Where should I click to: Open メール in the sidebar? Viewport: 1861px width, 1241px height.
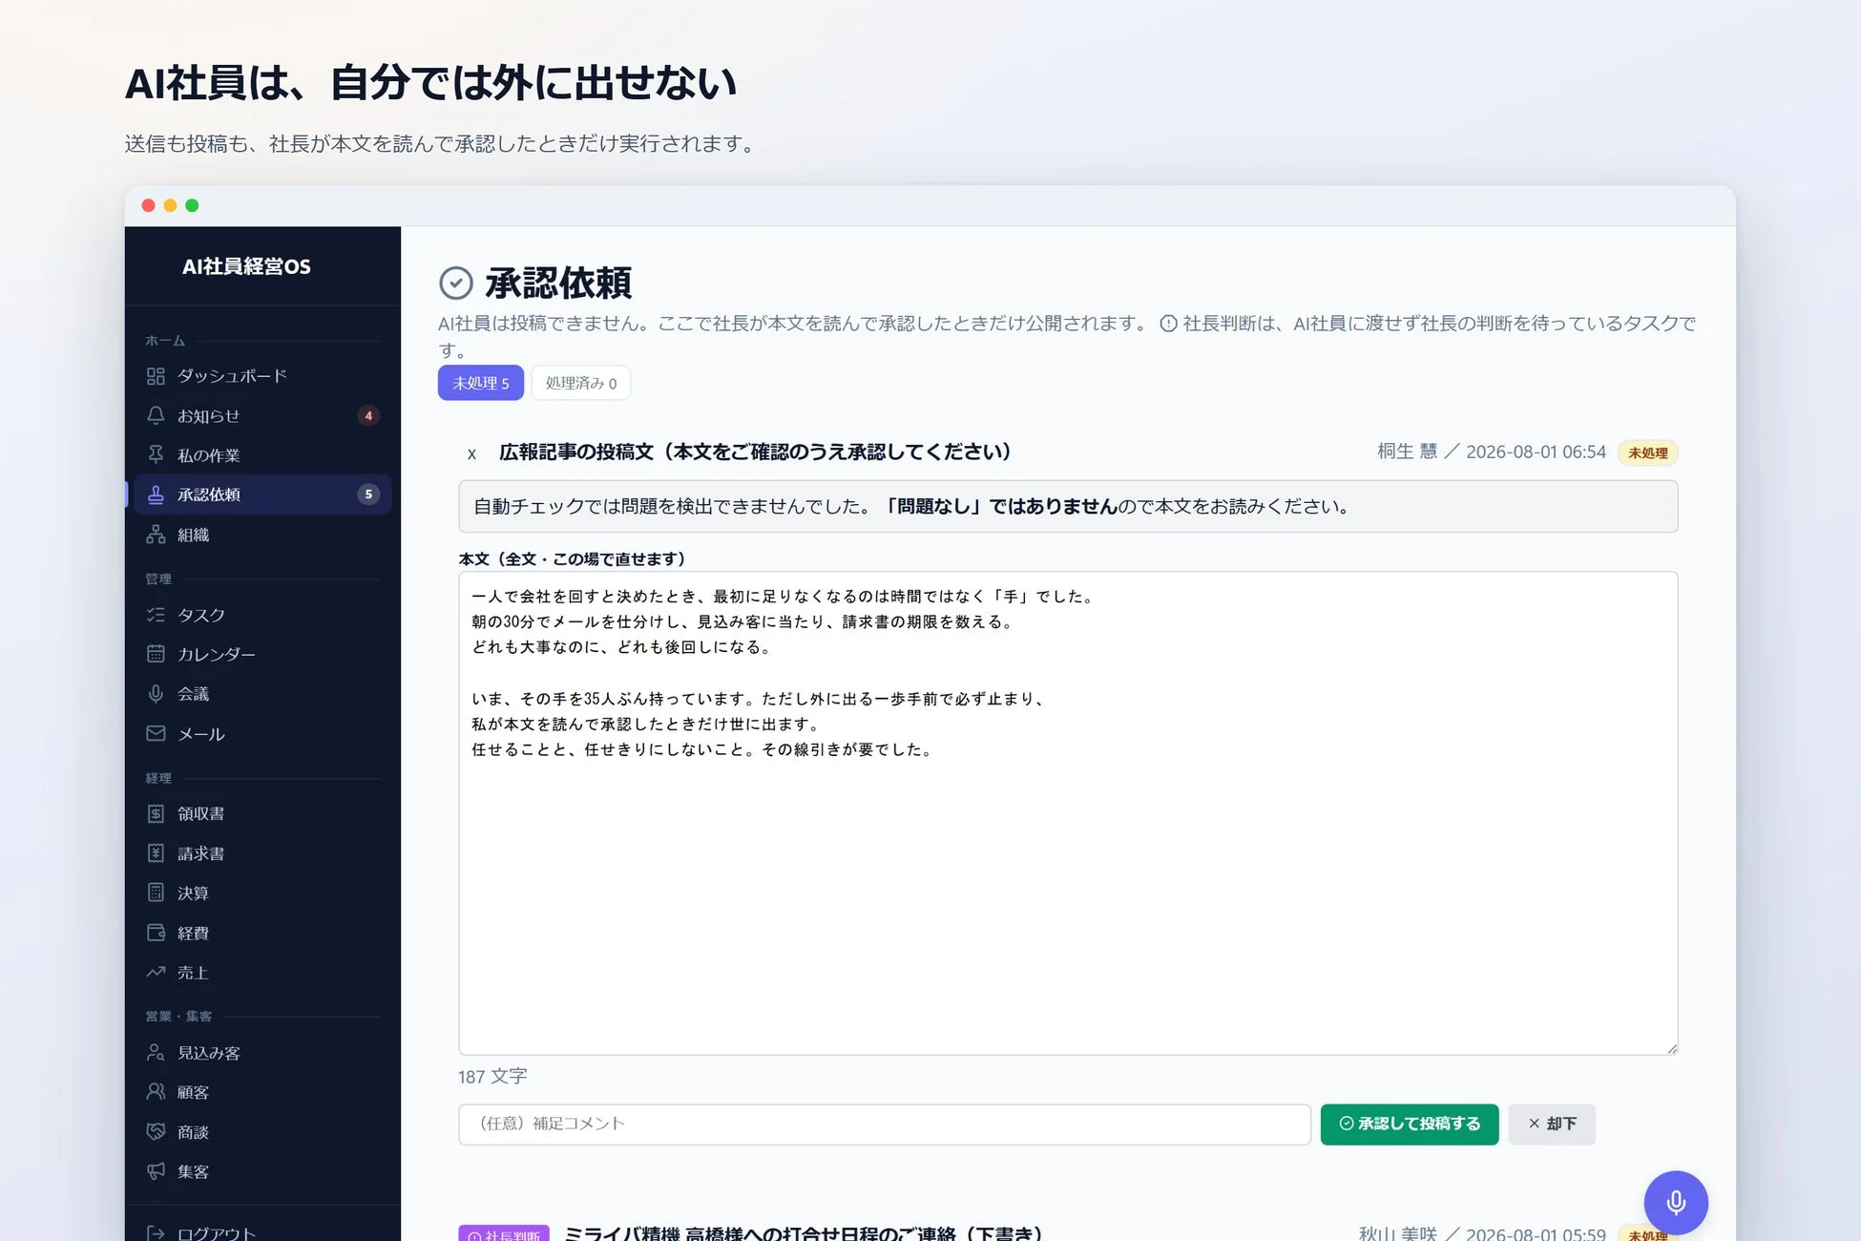pyautogui.click(x=262, y=734)
